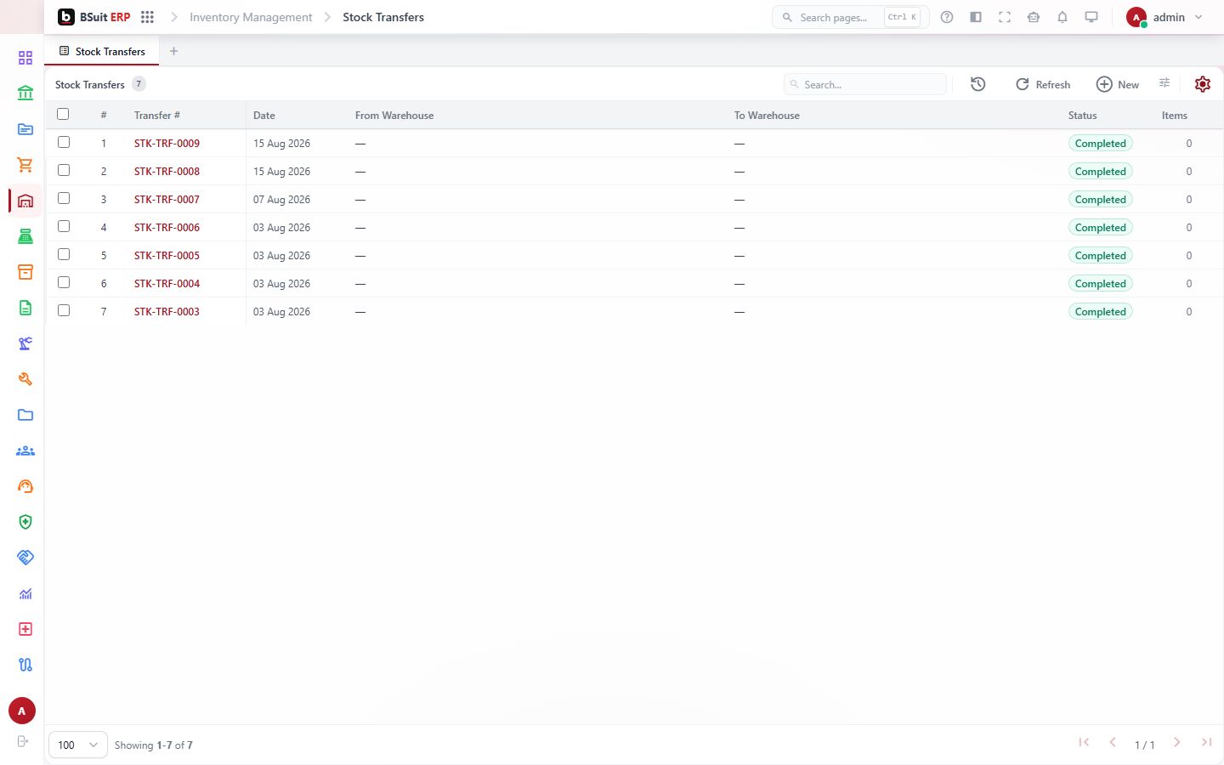The height and width of the screenshot is (765, 1224).
Task: Open transfer STK-TRF-0006 link
Action: (x=167, y=227)
